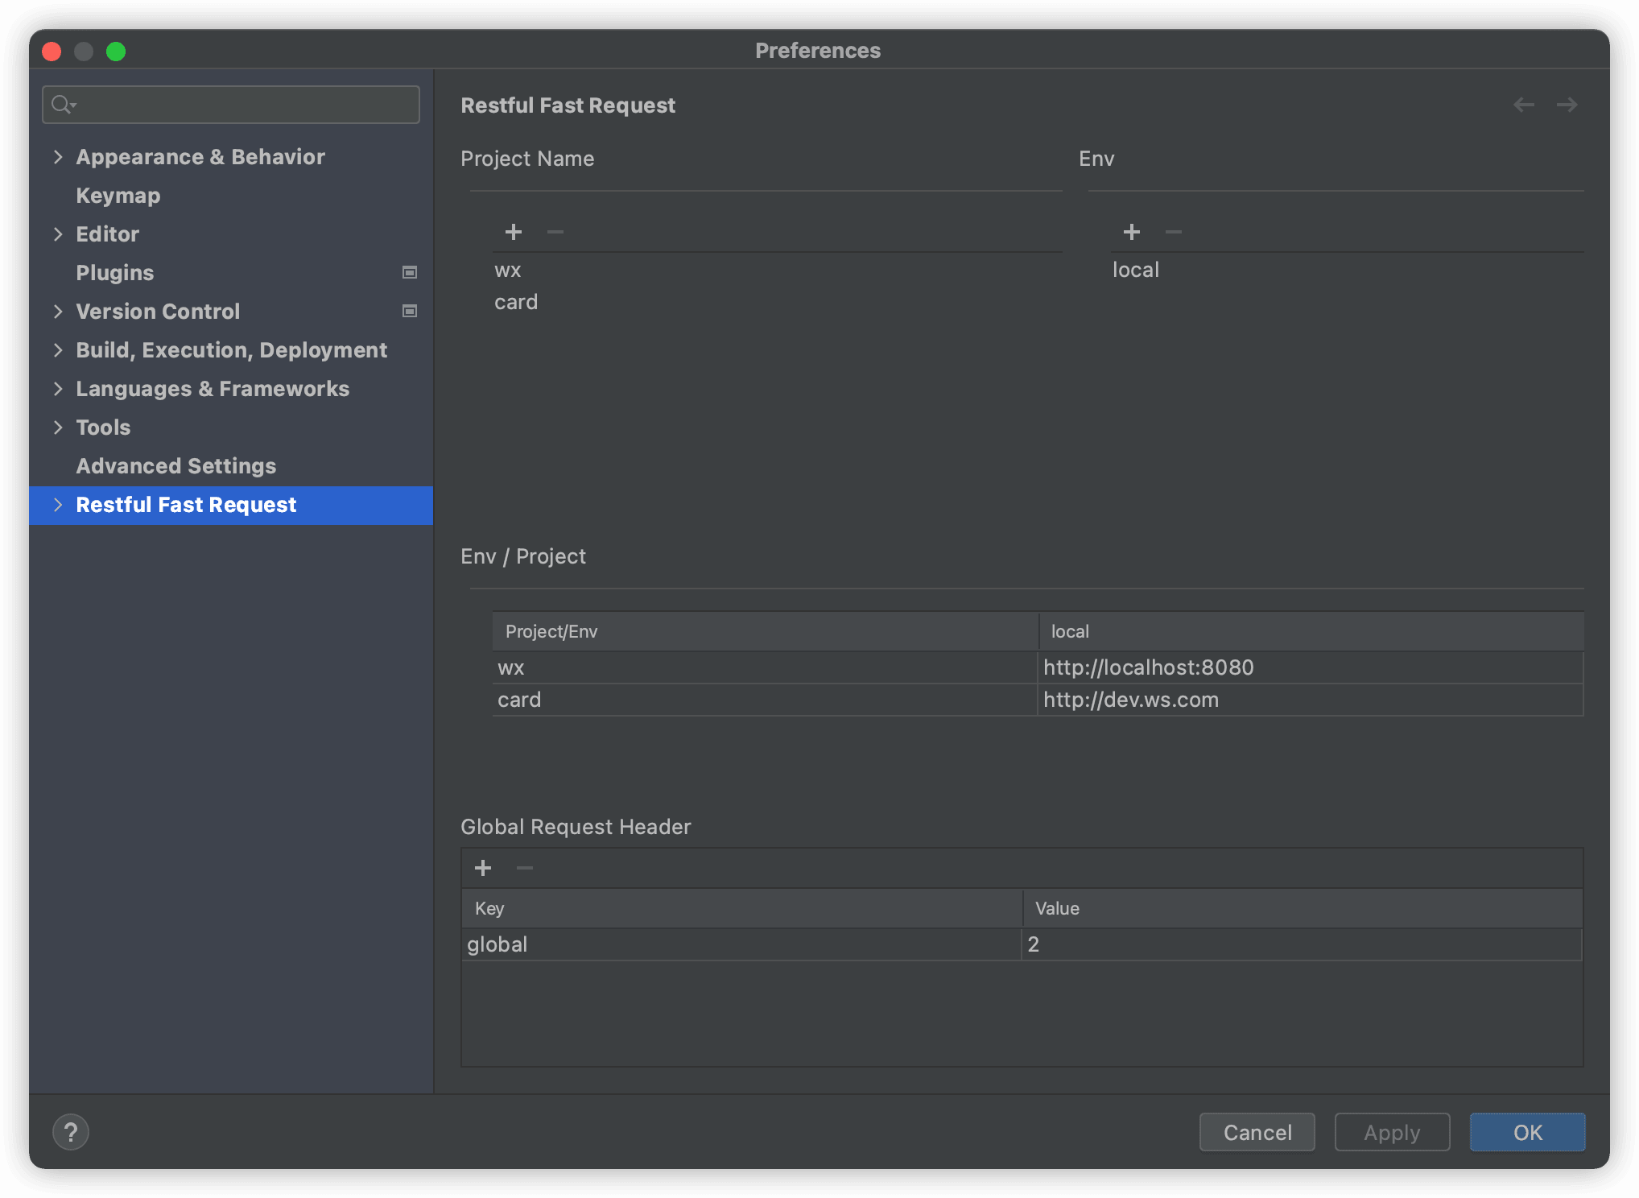Open the Advanced Settings page

pyautogui.click(x=175, y=466)
